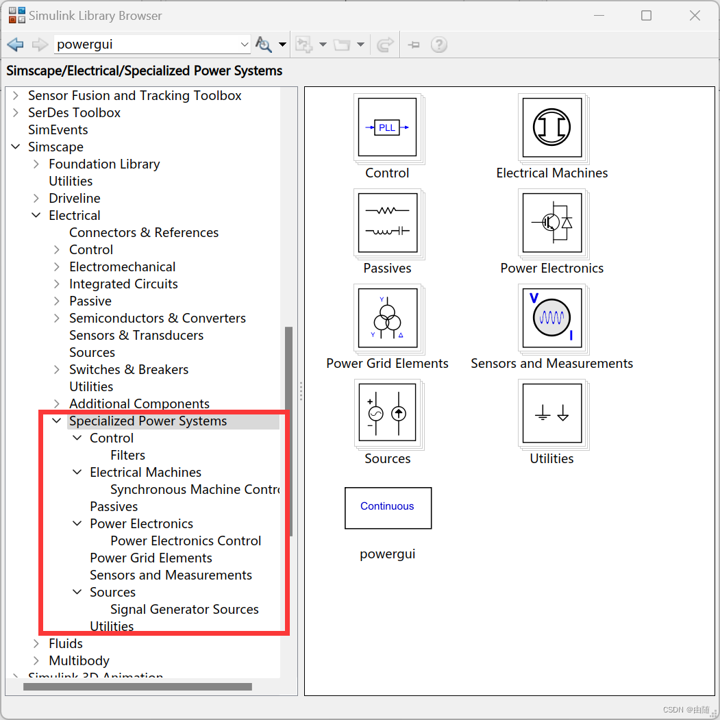Select Sensors and Measurements tree item
This screenshot has height=720, width=720.
pos(171,575)
